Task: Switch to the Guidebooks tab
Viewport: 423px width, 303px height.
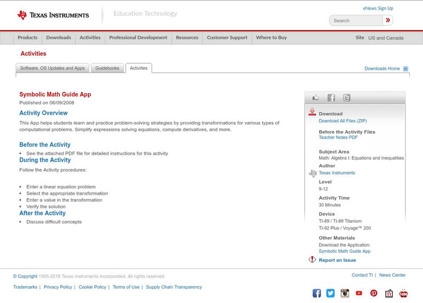Action: pos(107,68)
